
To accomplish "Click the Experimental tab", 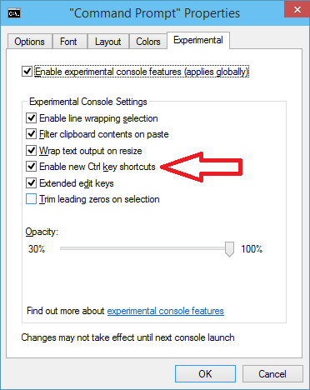I will (x=198, y=40).
